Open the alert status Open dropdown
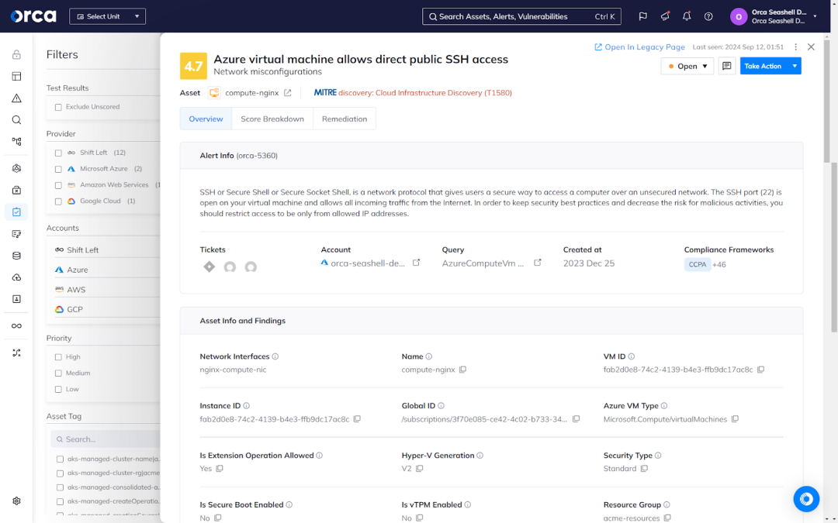 point(687,66)
